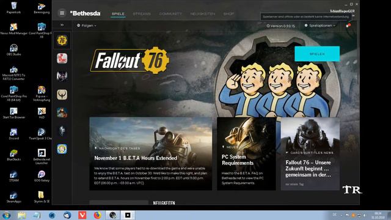The image size is (391, 220).
Task: Select the TeamSpeak 3 Client desktop icon
Action: [x=40, y=134]
